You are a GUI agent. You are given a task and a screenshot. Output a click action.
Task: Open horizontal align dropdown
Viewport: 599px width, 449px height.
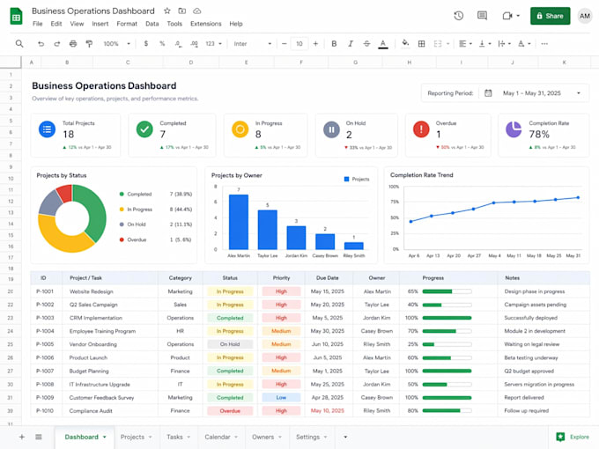tap(465, 43)
